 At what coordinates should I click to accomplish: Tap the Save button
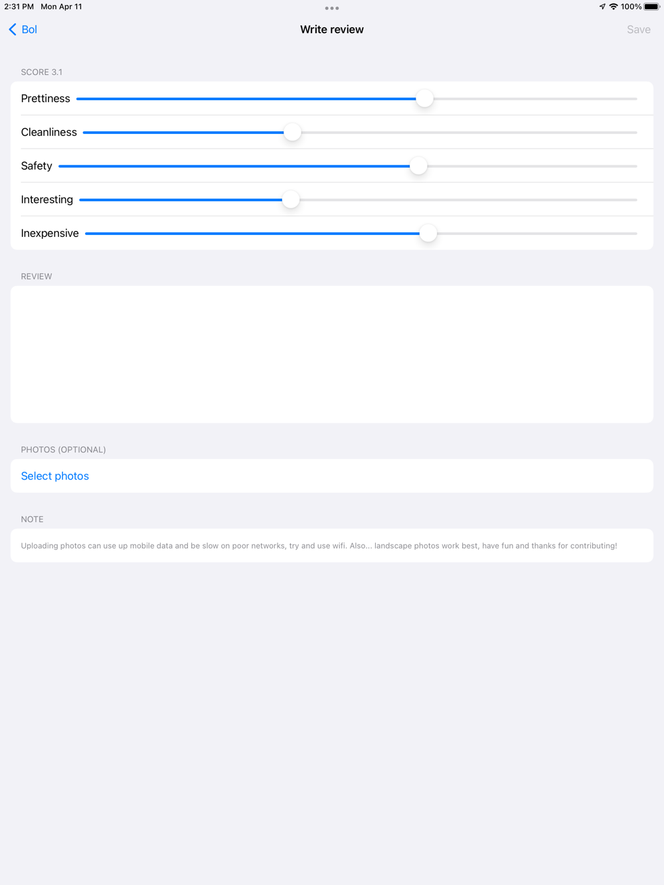coord(638,29)
